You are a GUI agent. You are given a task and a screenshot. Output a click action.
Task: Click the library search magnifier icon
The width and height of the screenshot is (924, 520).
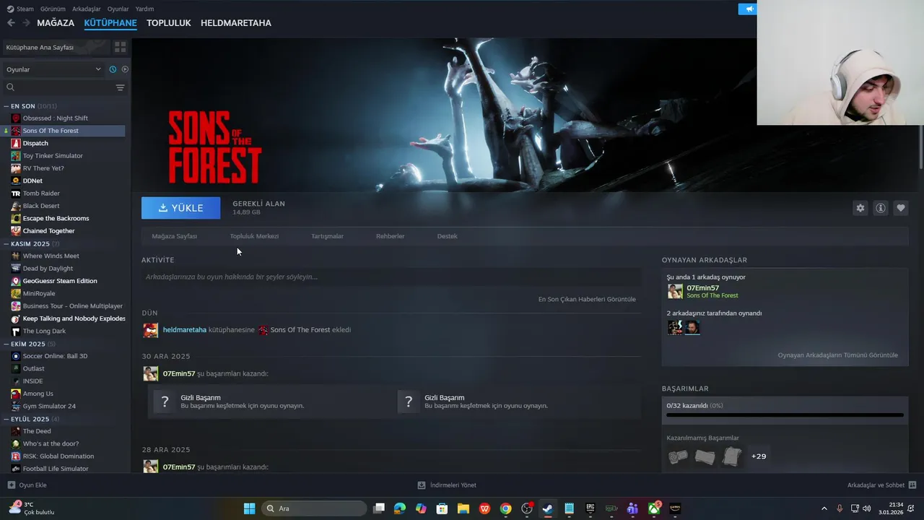10,87
